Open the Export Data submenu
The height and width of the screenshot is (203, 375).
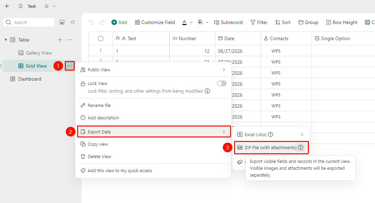tap(154, 132)
